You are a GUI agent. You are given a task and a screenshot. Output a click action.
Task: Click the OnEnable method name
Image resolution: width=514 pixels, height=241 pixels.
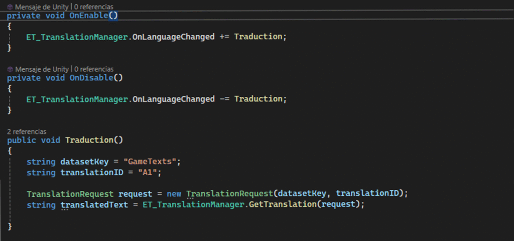(89, 16)
